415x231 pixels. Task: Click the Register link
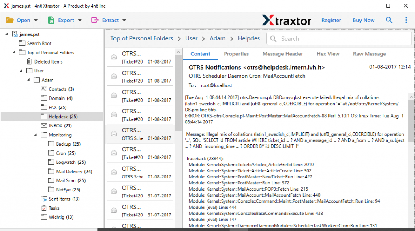(x=331, y=20)
